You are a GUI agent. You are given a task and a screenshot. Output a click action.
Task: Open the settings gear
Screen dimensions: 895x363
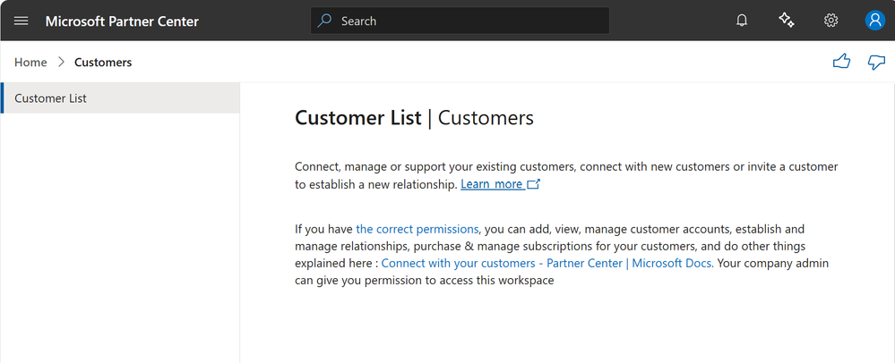coord(830,21)
